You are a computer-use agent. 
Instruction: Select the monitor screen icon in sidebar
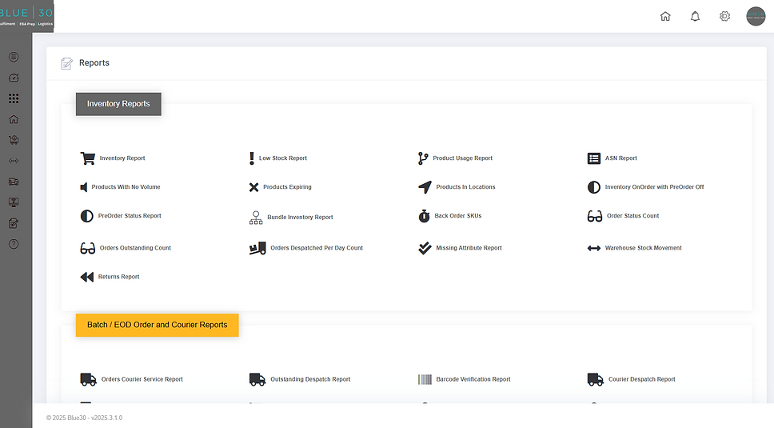14,202
